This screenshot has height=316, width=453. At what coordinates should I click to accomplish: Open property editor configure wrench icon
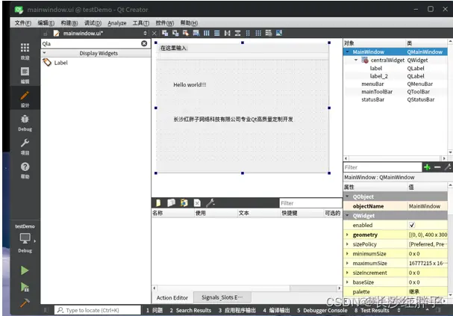tap(448, 167)
